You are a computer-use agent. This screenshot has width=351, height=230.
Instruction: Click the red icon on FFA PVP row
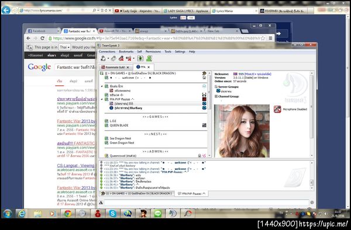point(204,99)
